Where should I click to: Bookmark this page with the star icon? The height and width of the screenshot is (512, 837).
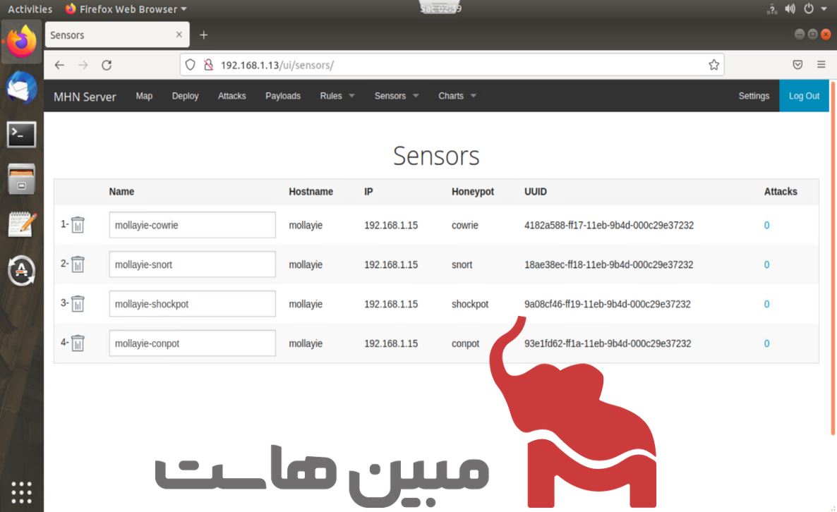click(713, 65)
